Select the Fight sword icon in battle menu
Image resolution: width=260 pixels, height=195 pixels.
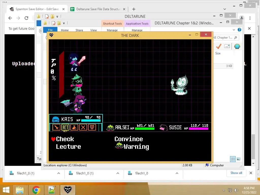(56, 127)
